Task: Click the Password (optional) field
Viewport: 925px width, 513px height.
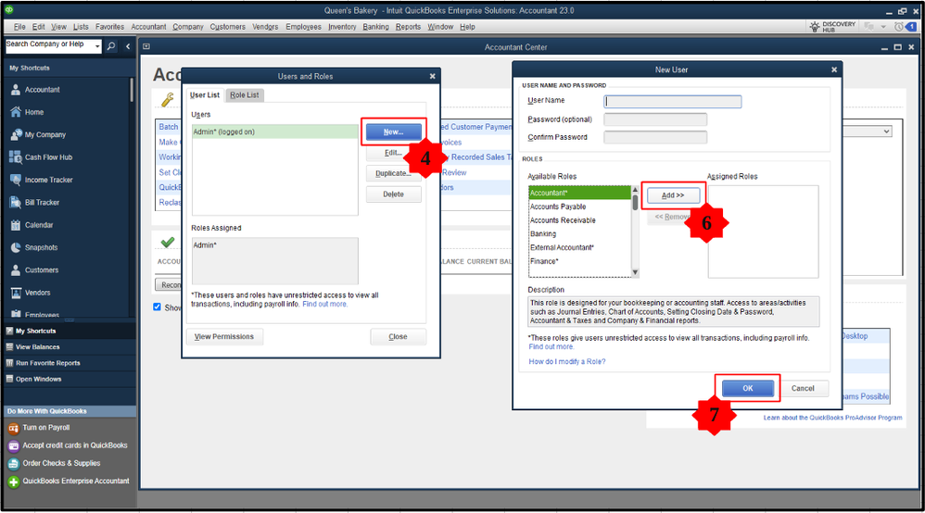Action: point(655,119)
